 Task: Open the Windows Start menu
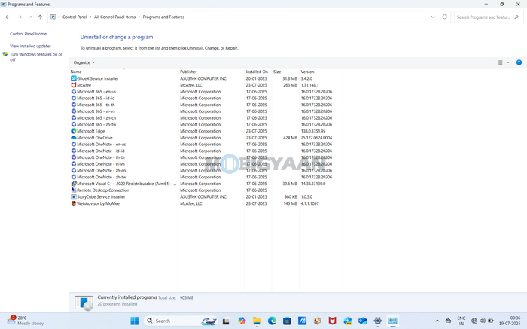click(135, 321)
